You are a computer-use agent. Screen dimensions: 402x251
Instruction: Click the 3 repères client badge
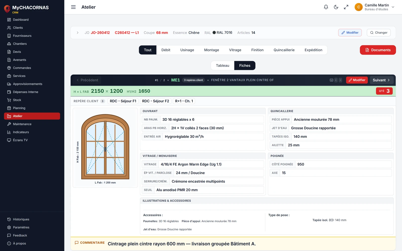click(x=193, y=80)
